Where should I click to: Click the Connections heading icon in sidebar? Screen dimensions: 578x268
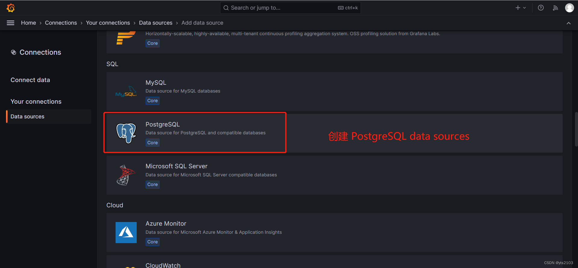[14, 52]
